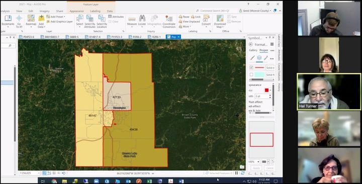Switch to the P04P23-6 map tab
Viewport: 362px width, 184px height.
click(27, 37)
